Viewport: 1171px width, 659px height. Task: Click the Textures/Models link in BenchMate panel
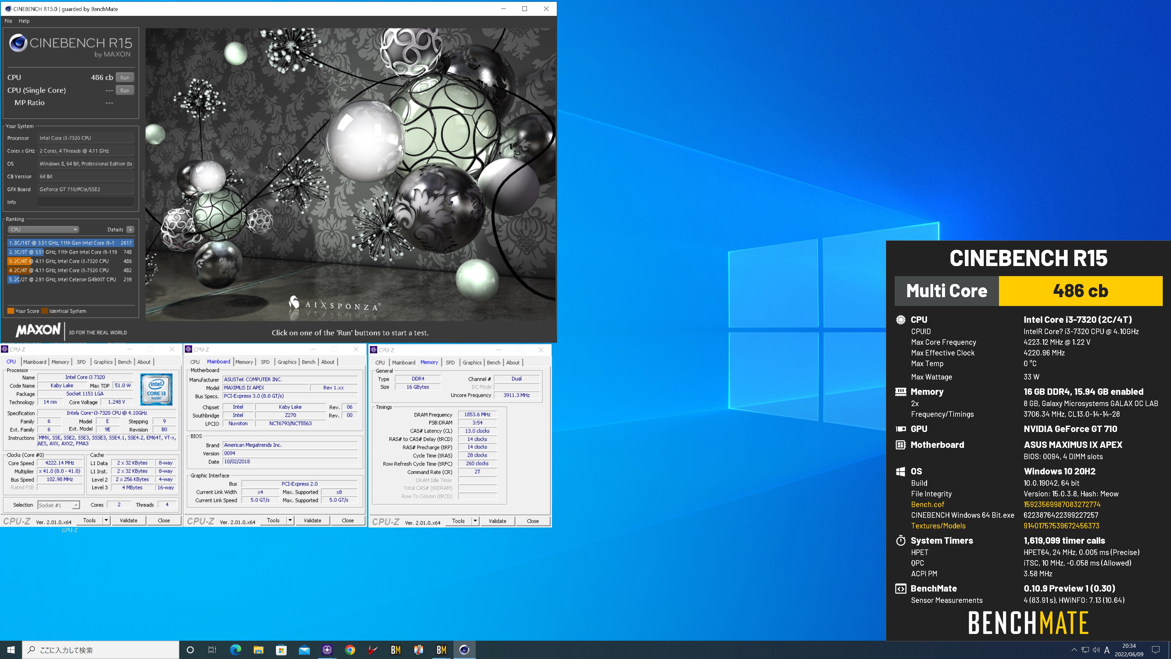(x=938, y=526)
